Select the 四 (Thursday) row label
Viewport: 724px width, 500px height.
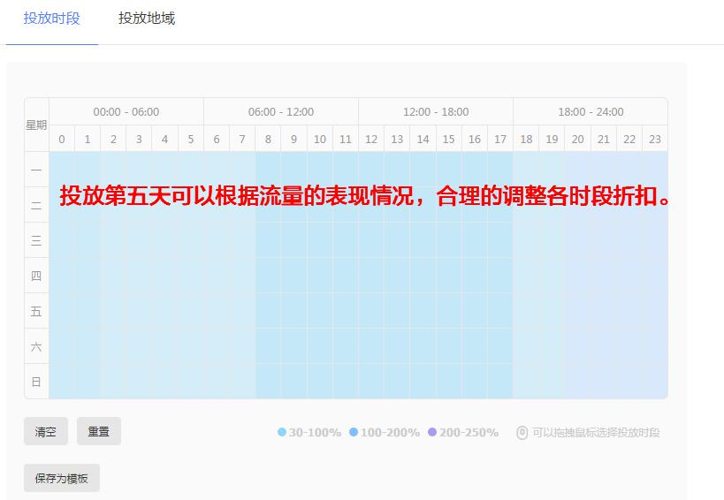click(x=36, y=276)
